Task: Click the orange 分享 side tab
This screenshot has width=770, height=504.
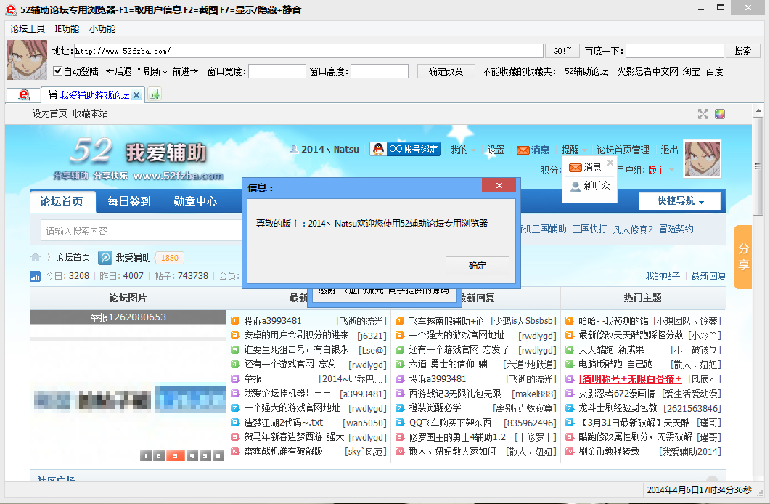Action: tap(743, 257)
